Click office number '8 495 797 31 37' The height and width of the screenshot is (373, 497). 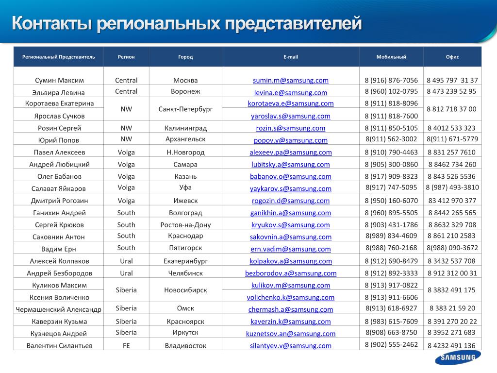coord(452,81)
